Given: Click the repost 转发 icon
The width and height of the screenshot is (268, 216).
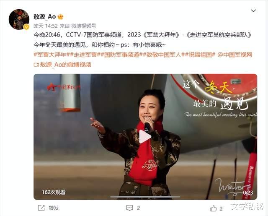Looking at the screenshot, I should coord(41,208).
